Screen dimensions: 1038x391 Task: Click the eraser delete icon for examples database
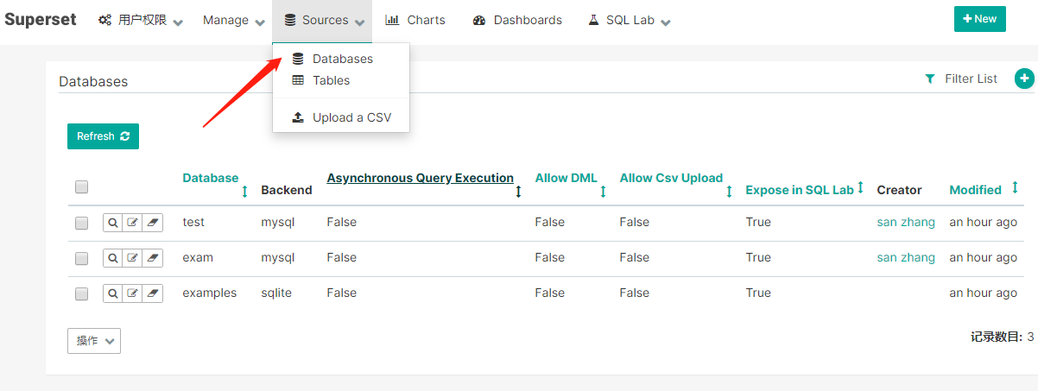(x=153, y=293)
